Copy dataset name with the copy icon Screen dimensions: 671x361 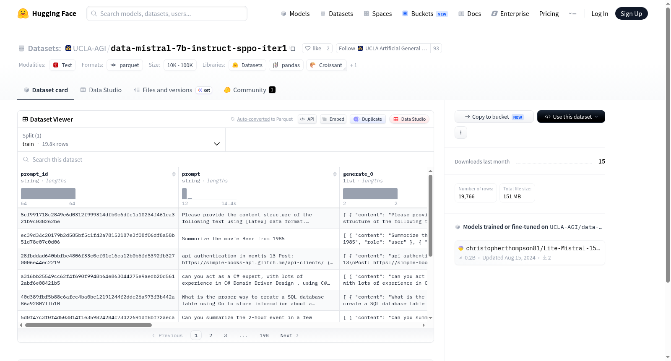click(292, 48)
